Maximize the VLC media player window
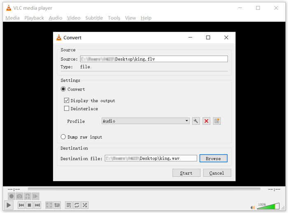This screenshot has height=213, width=288. point(258,8)
